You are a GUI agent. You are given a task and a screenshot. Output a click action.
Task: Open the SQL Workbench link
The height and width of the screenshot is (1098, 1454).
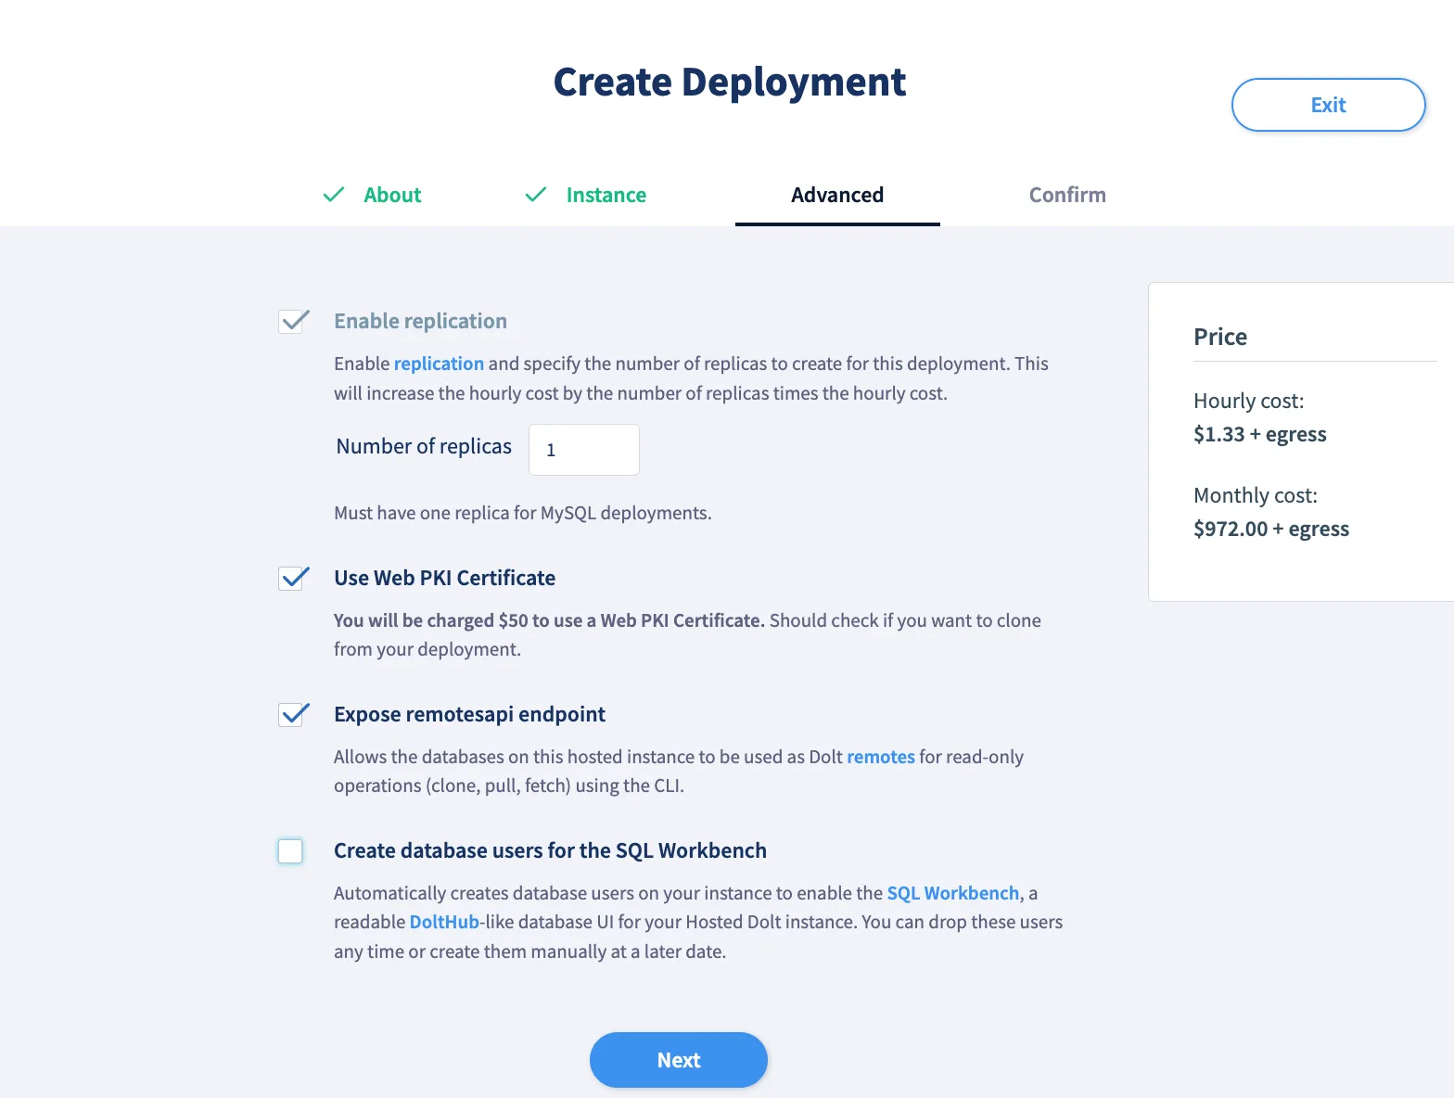point(952,893)
